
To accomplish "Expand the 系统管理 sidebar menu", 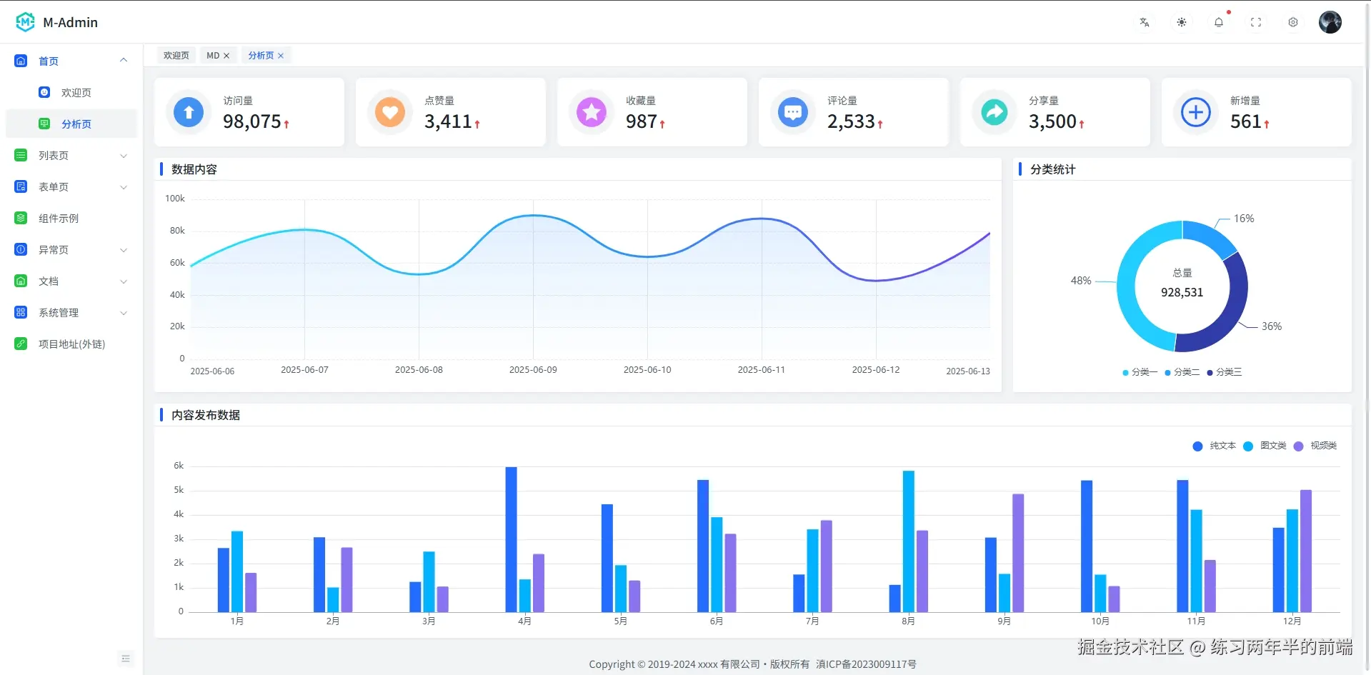I will (x=71, y=312).
